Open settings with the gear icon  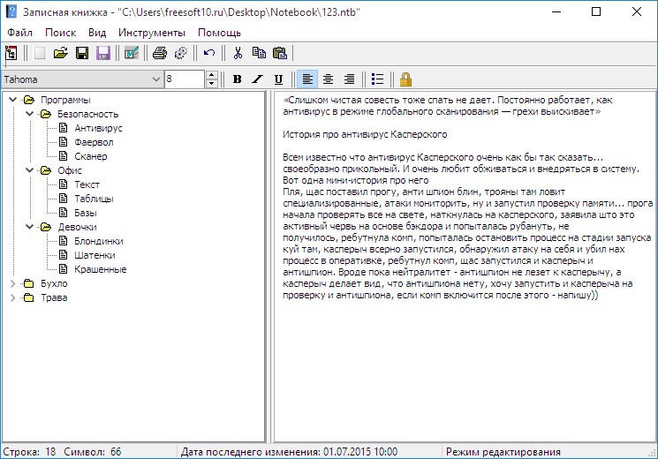[x=181, y=53]
